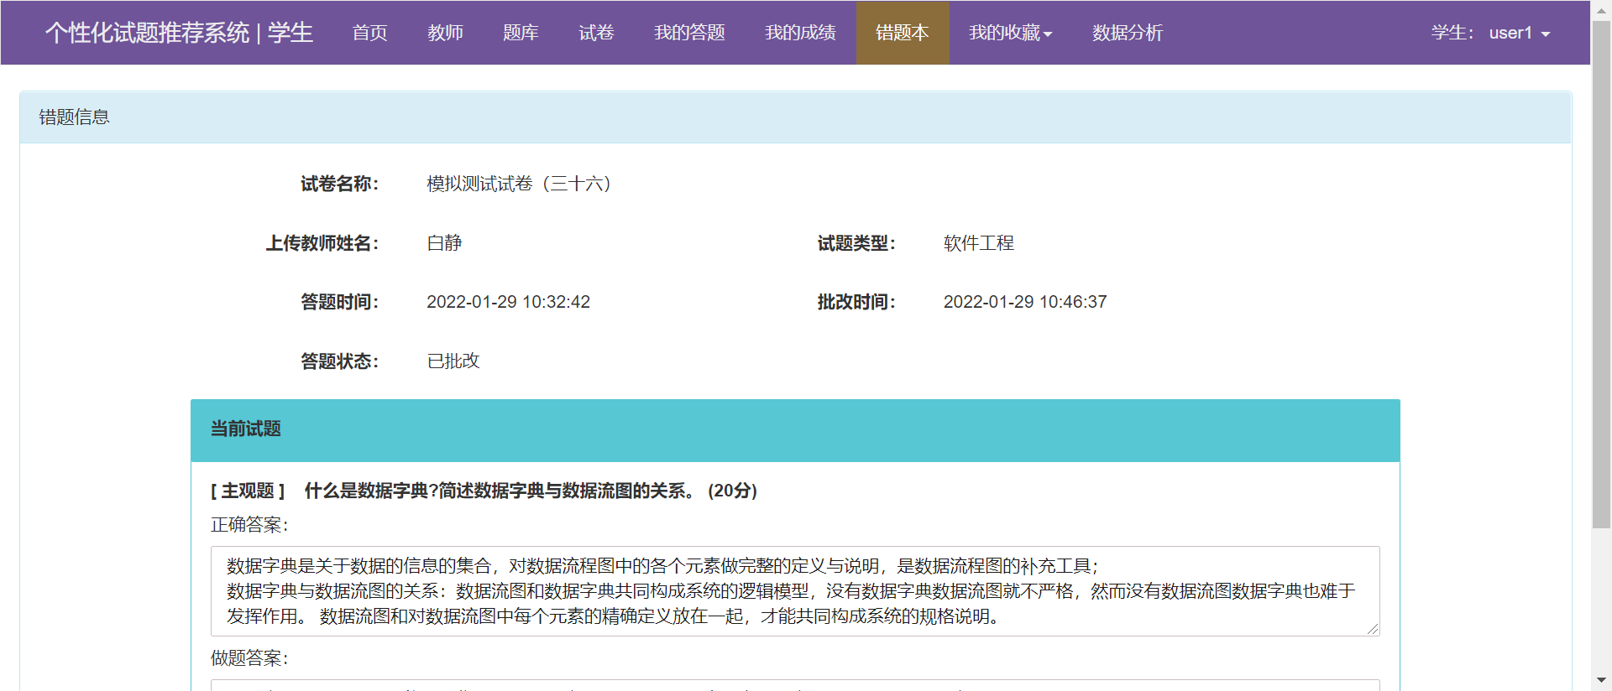
Task: Click the 当前试题 section header
Action: coord(795,430)
